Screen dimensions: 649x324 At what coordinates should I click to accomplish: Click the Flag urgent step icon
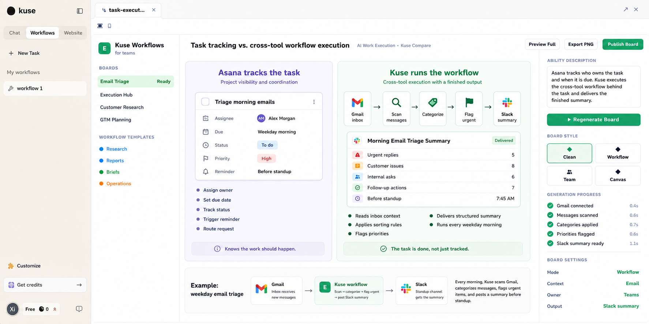click(x=469, y=103)
